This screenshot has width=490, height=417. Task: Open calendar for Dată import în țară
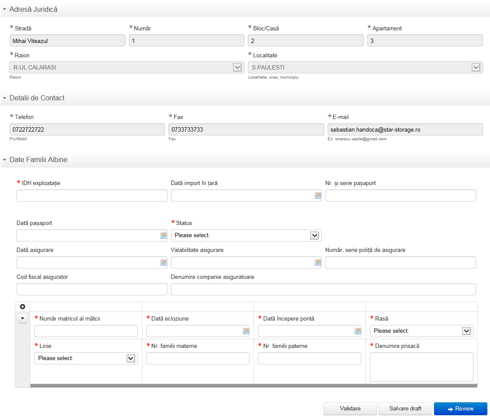click(x=318, y=196)
